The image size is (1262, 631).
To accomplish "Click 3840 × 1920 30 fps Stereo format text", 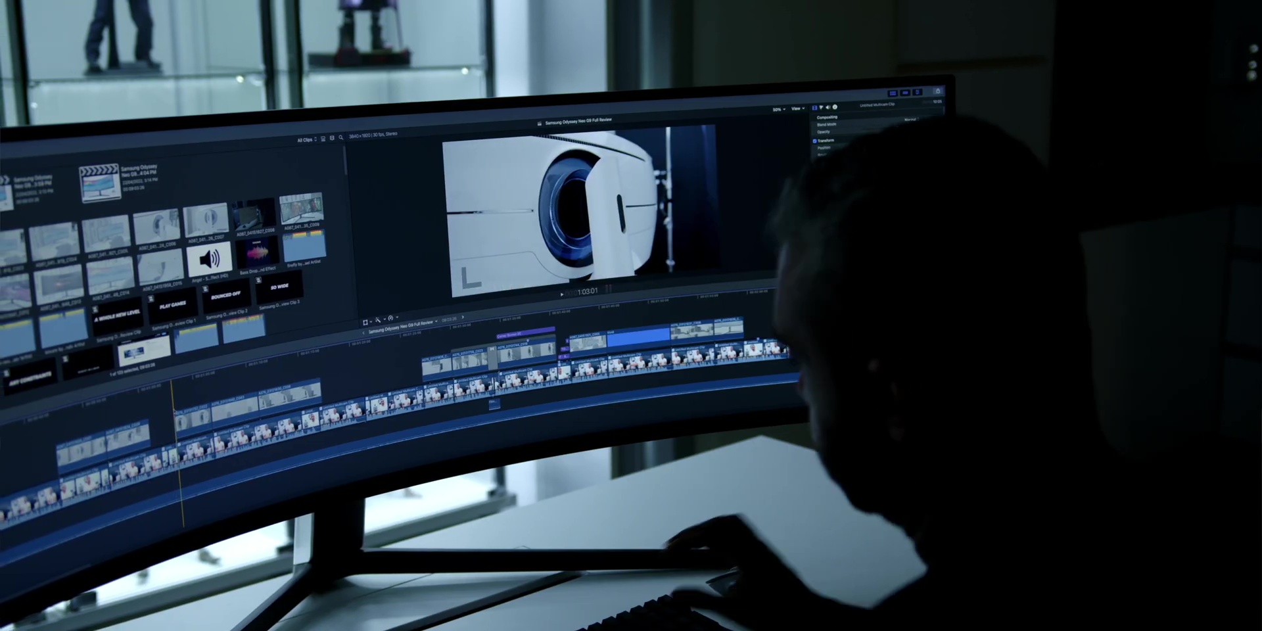I will click(373, 135).
